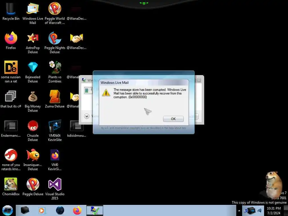The height and width of the screenshot is (216, 288).
Task: Select the Bejeweled Deluxe diamond icon
Action: [33, 72]
